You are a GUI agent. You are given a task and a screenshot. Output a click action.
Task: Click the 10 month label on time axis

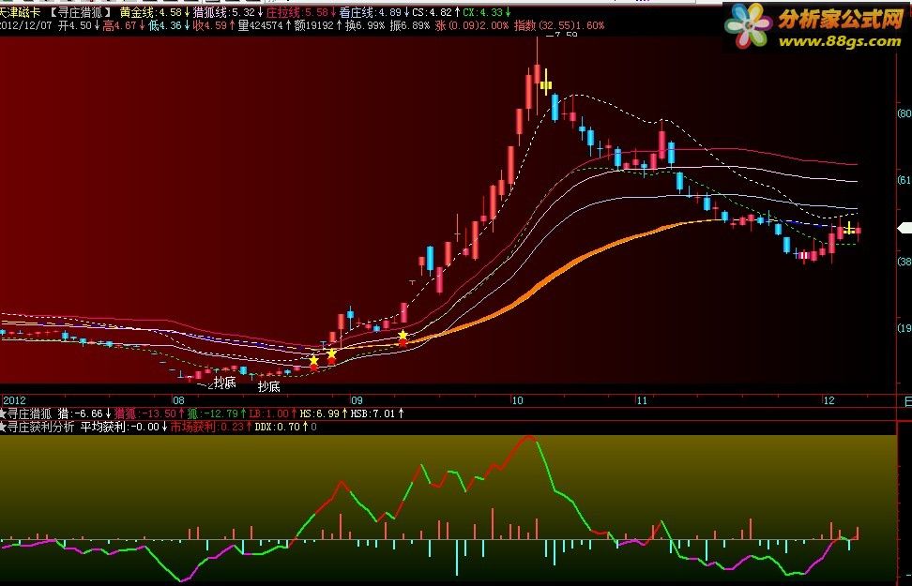[x=517, y=400]
